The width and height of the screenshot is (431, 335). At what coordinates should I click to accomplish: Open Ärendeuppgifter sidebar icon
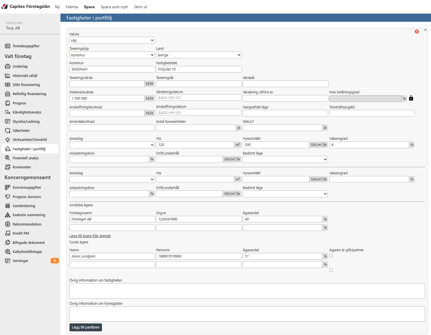[8, 46]
